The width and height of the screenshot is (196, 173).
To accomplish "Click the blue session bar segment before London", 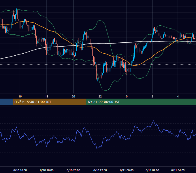I will point(6,102).
